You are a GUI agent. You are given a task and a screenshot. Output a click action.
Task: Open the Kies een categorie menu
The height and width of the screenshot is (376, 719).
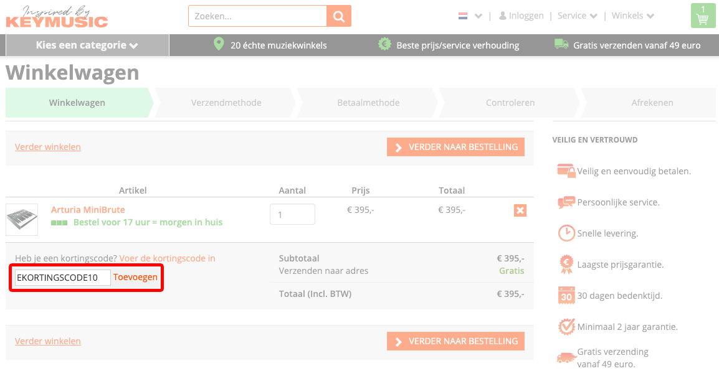87,45
